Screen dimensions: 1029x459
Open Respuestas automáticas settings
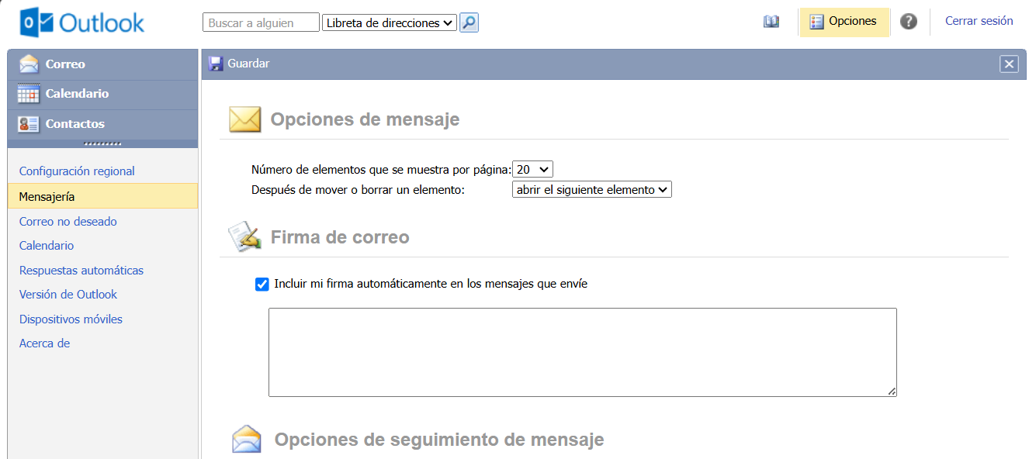81,271
